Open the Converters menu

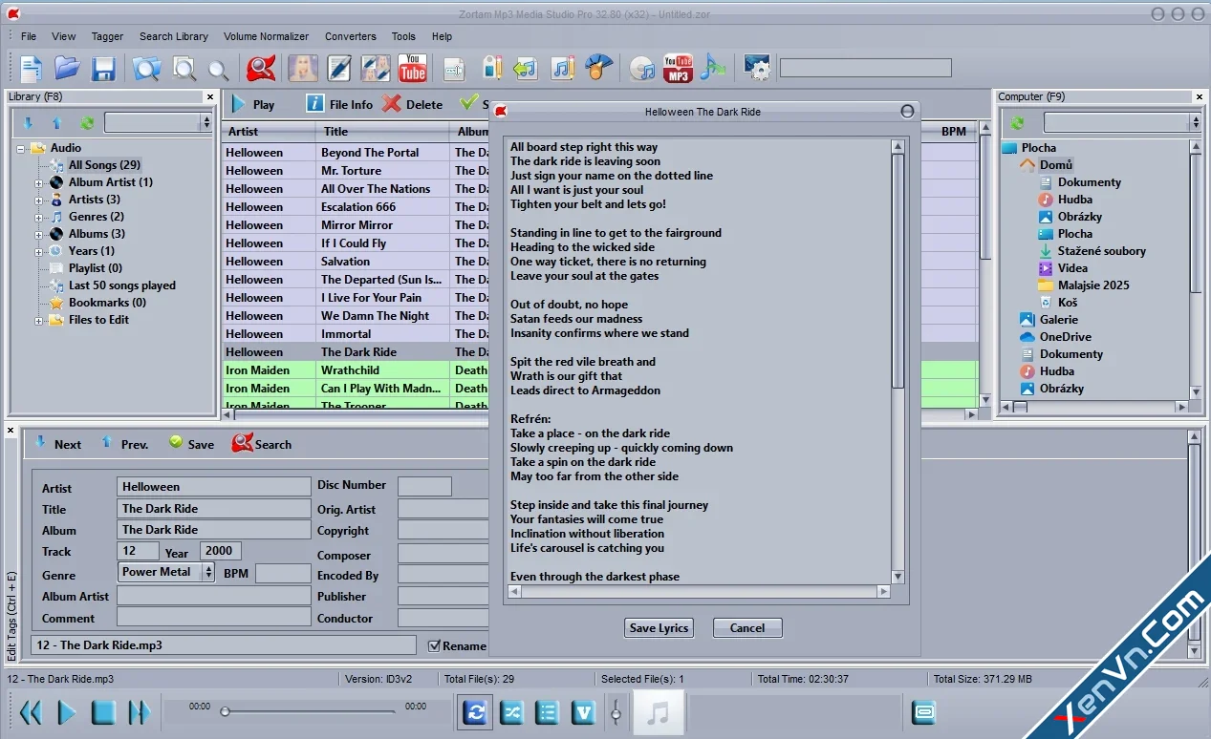click(351, 36)
